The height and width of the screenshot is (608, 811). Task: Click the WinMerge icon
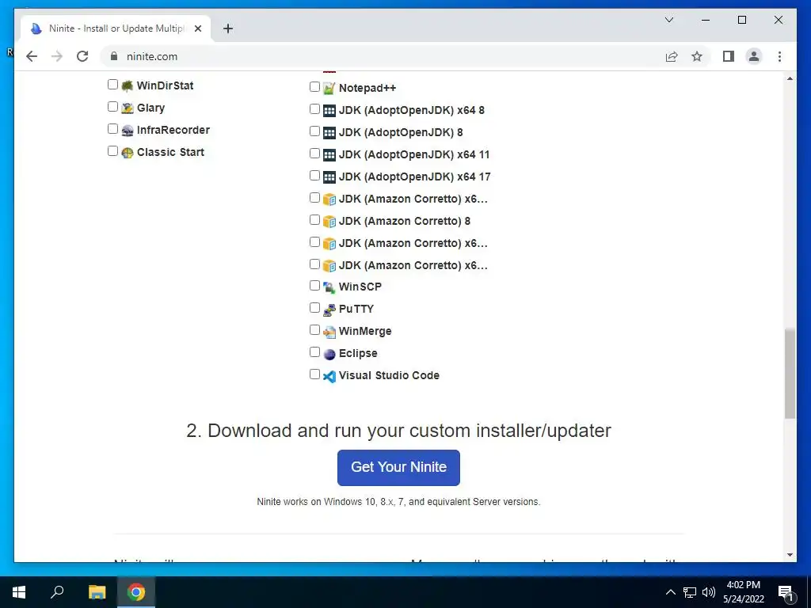[x=329, y=332]
